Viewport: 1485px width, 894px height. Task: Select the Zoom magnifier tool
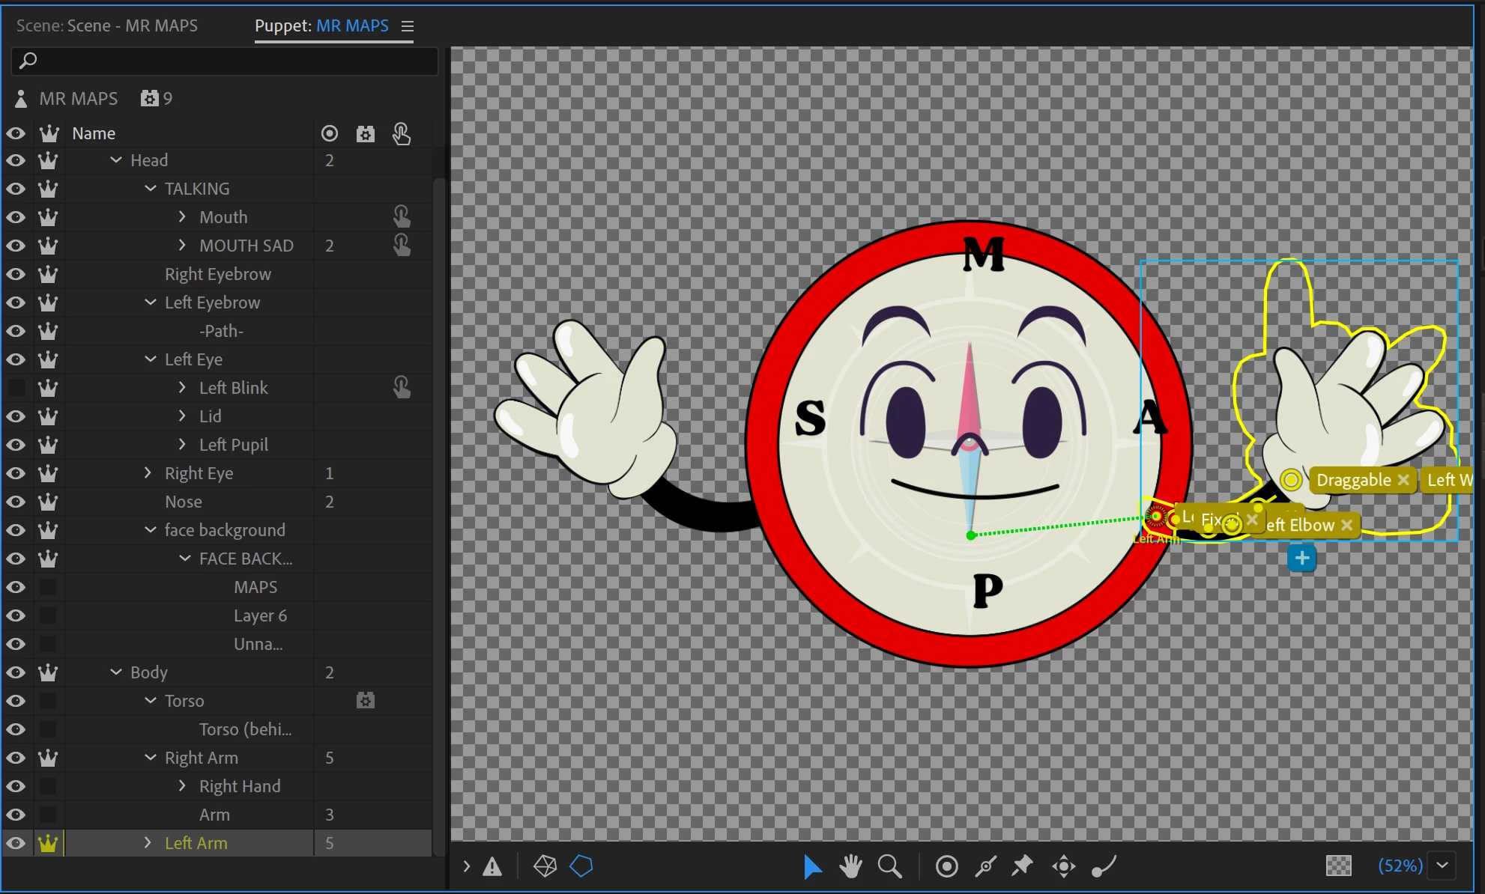(x=889, y=866)
